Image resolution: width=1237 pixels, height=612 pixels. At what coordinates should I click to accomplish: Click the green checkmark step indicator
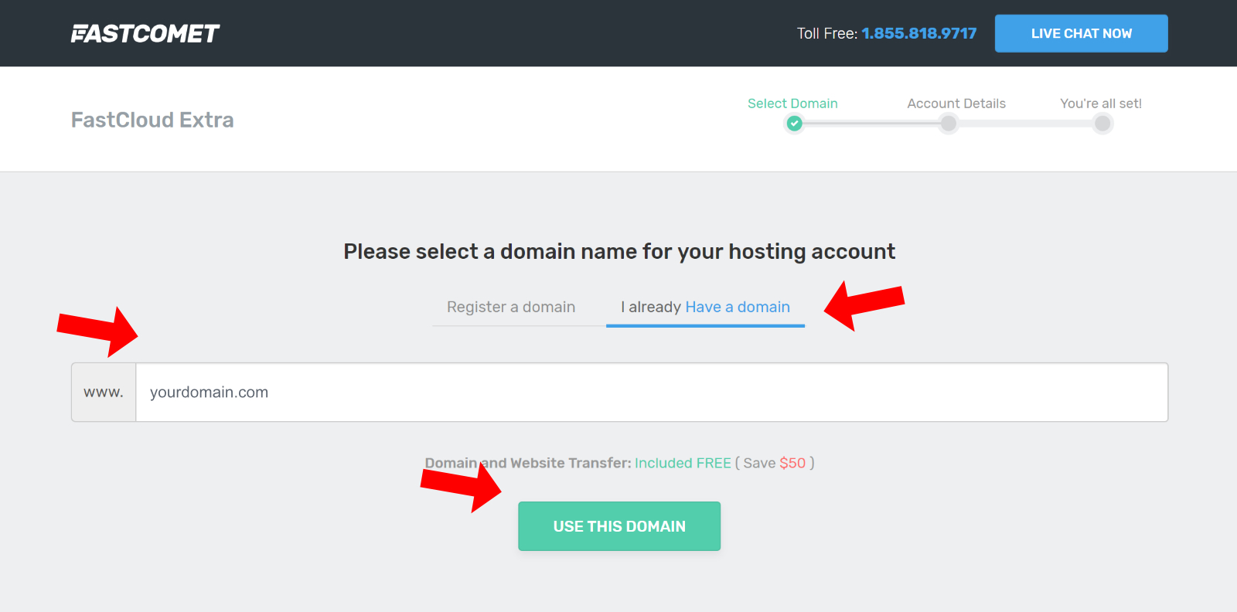pyautogui.click(x=794, y=124)
